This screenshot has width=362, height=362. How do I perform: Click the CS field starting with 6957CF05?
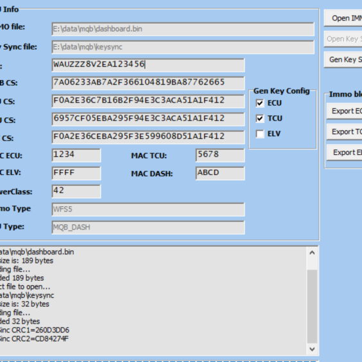(x=148, y=119)
